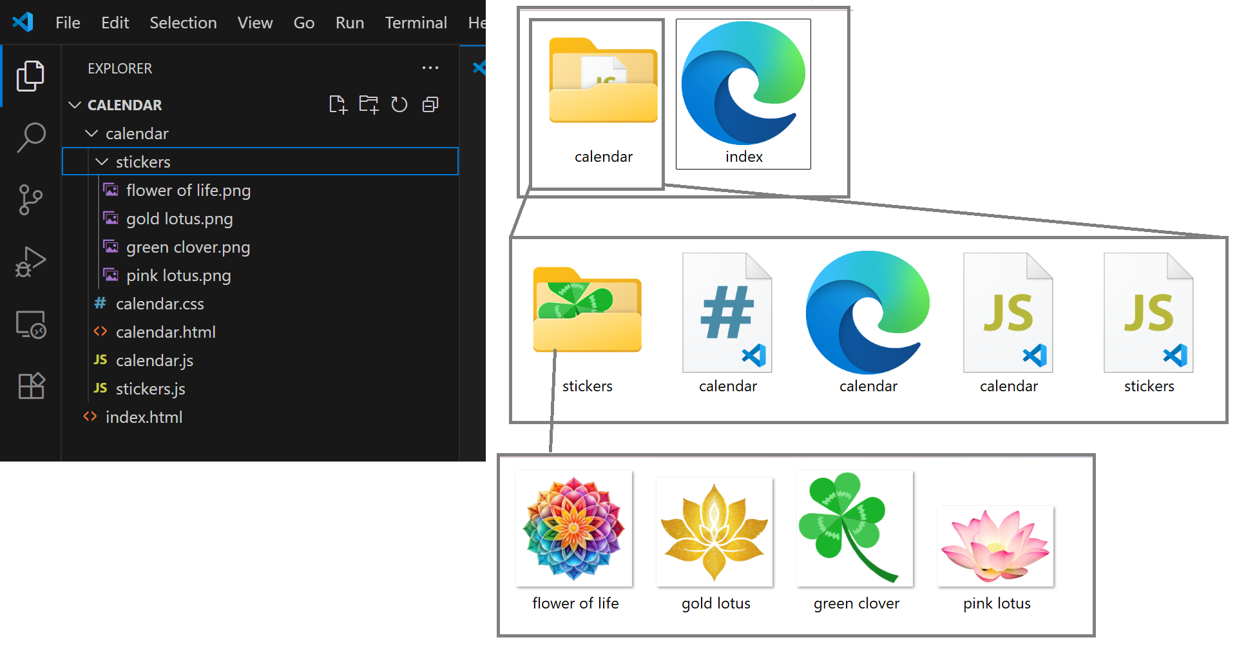Collapse the CALENDAR root section
The image size is (1255, 671).
[x=75, y=105]
